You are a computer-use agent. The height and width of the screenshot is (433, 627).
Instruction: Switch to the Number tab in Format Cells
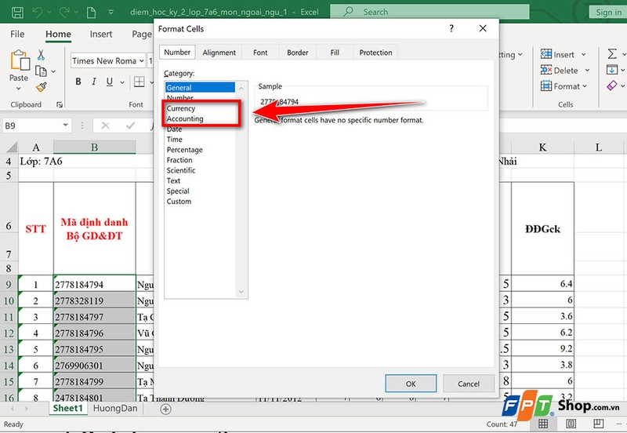177,52
